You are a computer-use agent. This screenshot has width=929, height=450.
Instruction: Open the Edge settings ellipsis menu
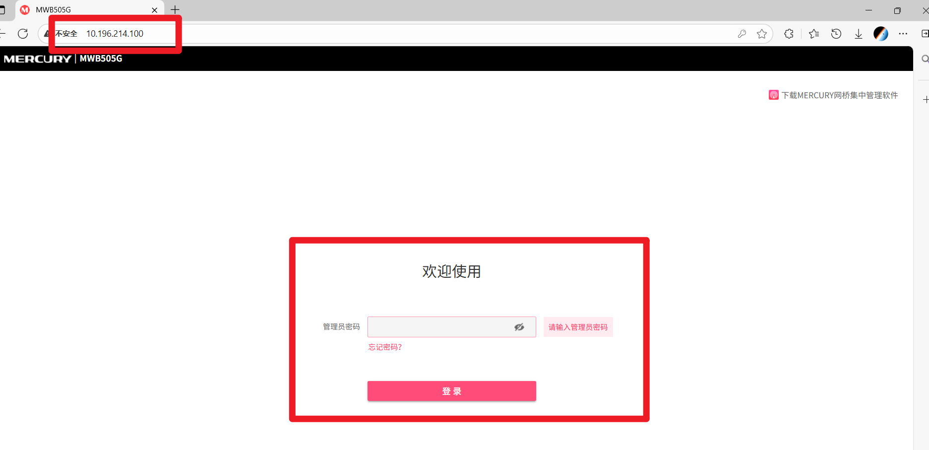point(903,34)
